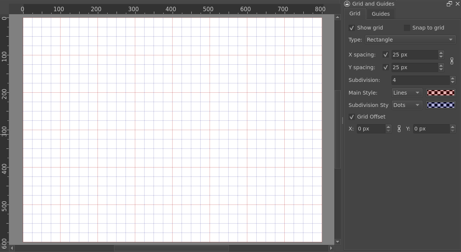Open the grid Type dropdown showing Rectangle

pos(410,40)
